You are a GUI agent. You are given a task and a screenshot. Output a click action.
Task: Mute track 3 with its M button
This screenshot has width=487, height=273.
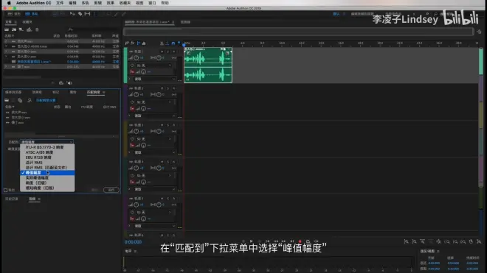click(x=162, y=125)
